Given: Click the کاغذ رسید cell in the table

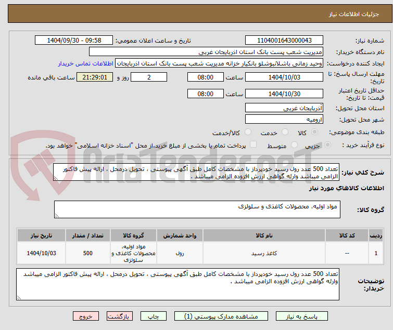Looking at the screenshot, I should 264,253.
